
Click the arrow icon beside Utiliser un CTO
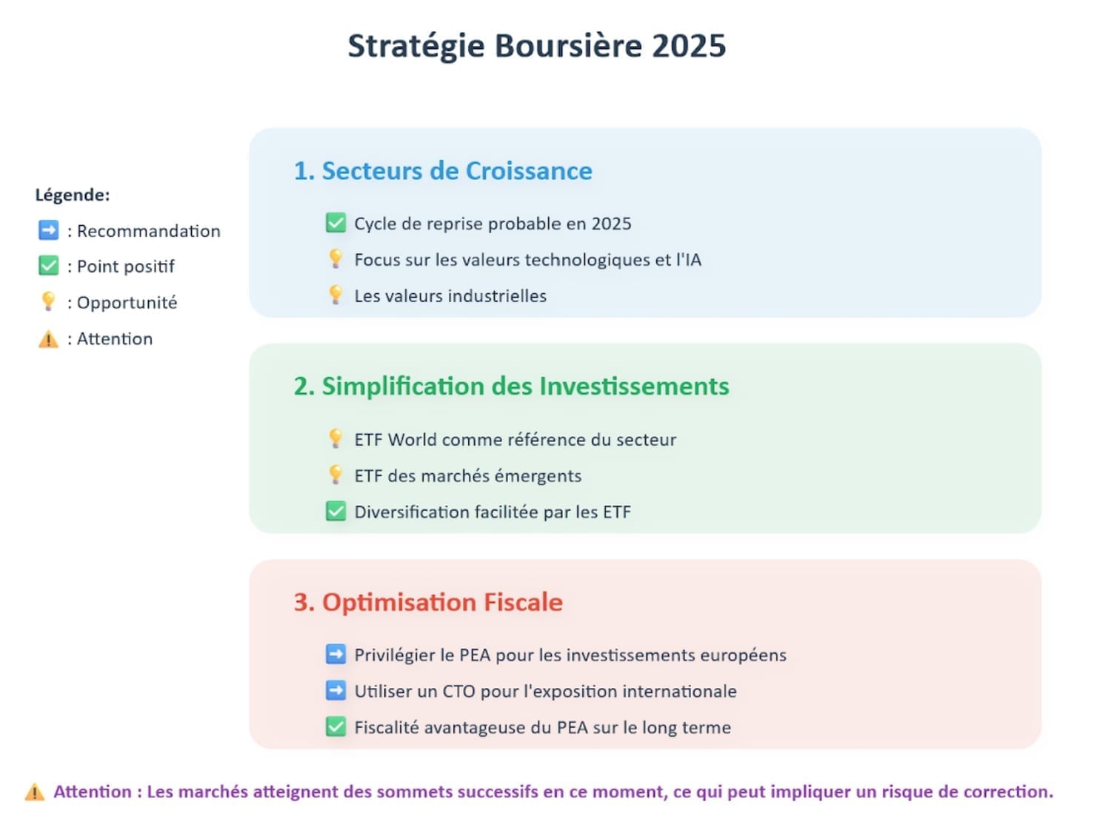pyautogui.click(x=336, y=690)
